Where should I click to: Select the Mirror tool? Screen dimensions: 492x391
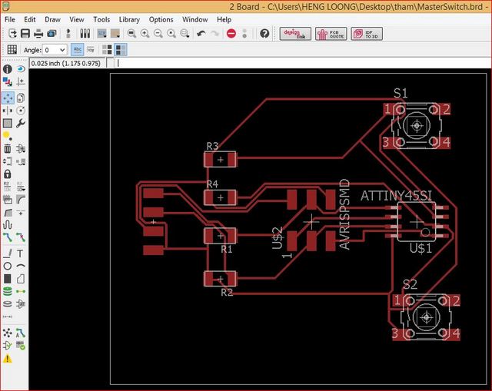pos(8,111)
